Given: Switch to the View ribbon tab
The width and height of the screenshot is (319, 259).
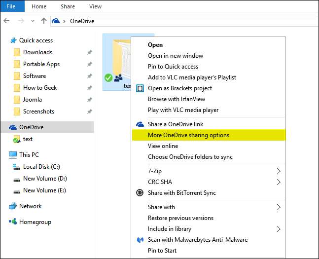Looking at the screenshot, I should coord(95,6).
